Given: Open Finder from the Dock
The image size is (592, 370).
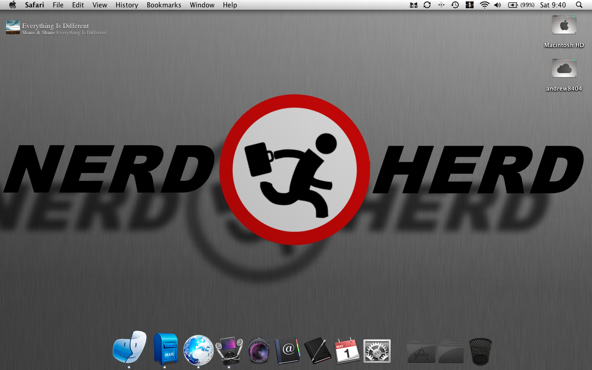Looking at the screenshot, I should [129, 347].
